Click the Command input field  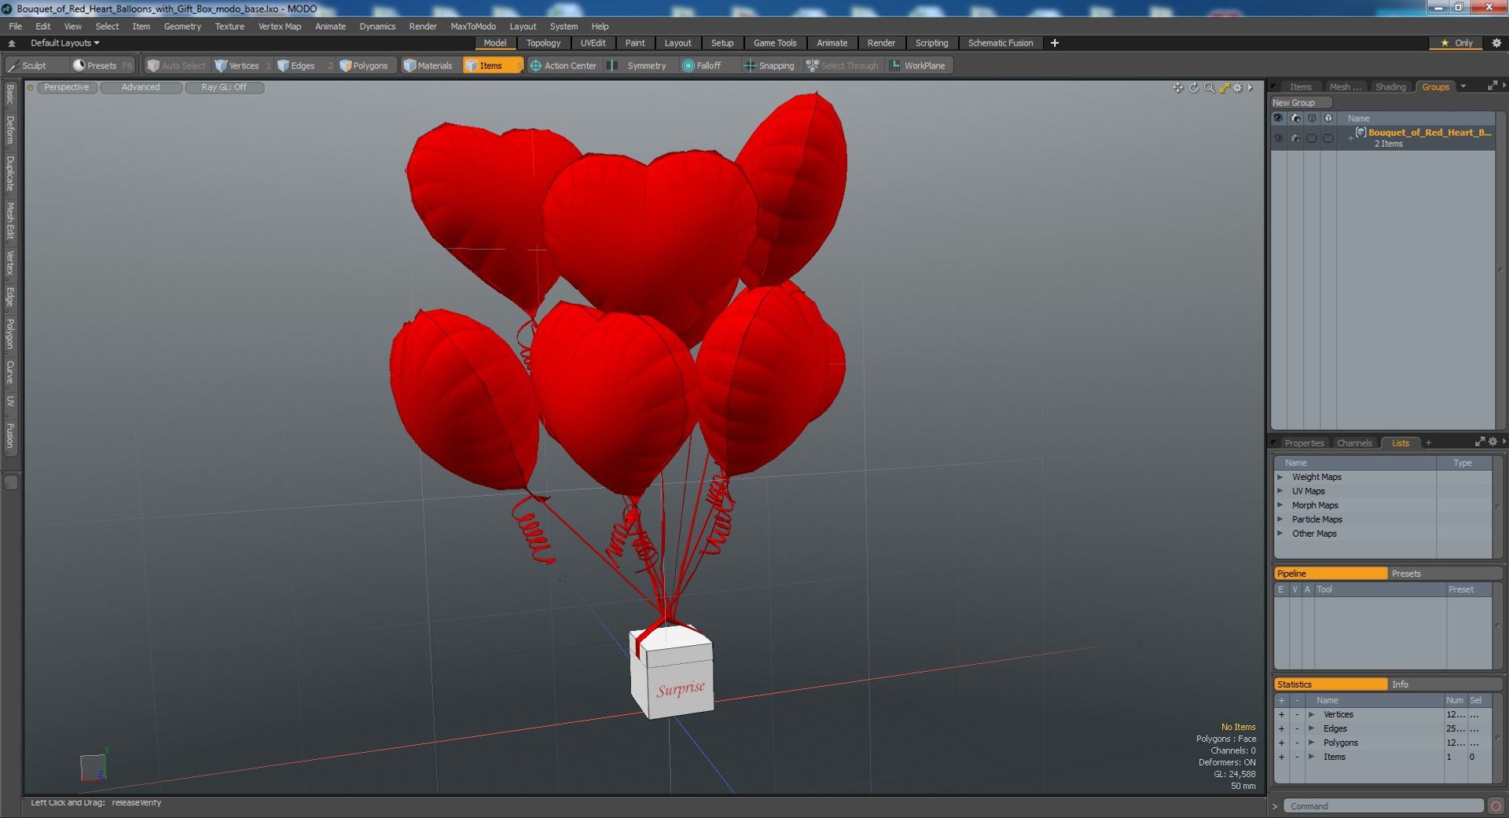tap(1383, 806)
